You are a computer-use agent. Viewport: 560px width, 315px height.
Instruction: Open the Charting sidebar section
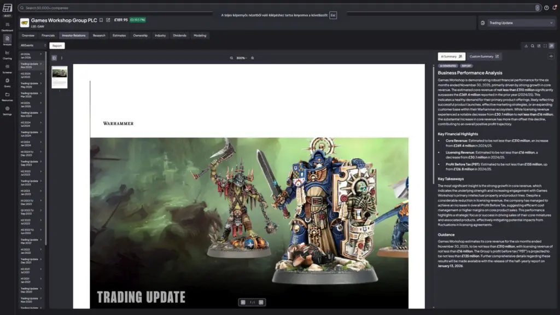click(x=7, y=54)
